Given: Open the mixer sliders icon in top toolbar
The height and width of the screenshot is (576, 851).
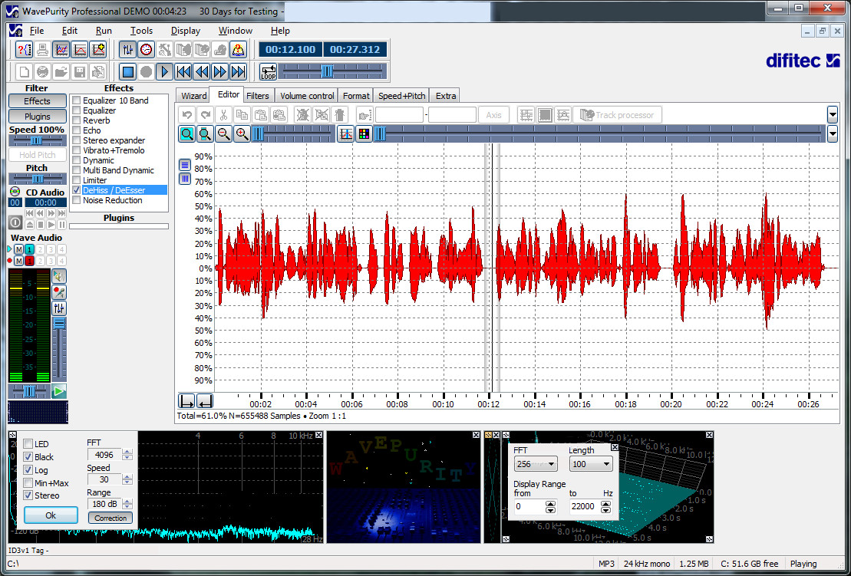Looking at the screenshot, I should pos(128,50).
